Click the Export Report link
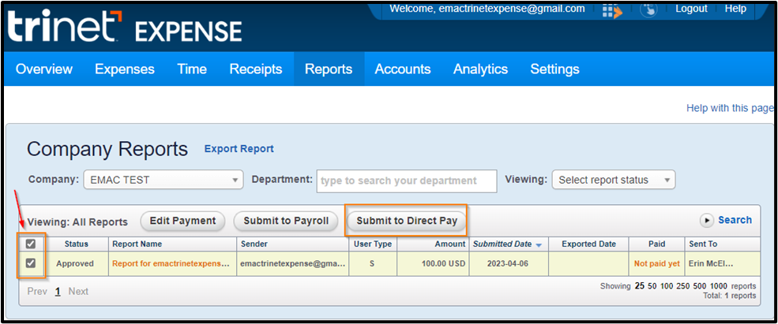 pyautogui.click(x=239, y=149)
